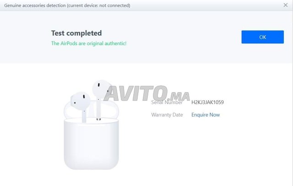The height and width of the screenshot is (186, 293).
Task: Click the green original authentic result message
Action: [89, 43]
